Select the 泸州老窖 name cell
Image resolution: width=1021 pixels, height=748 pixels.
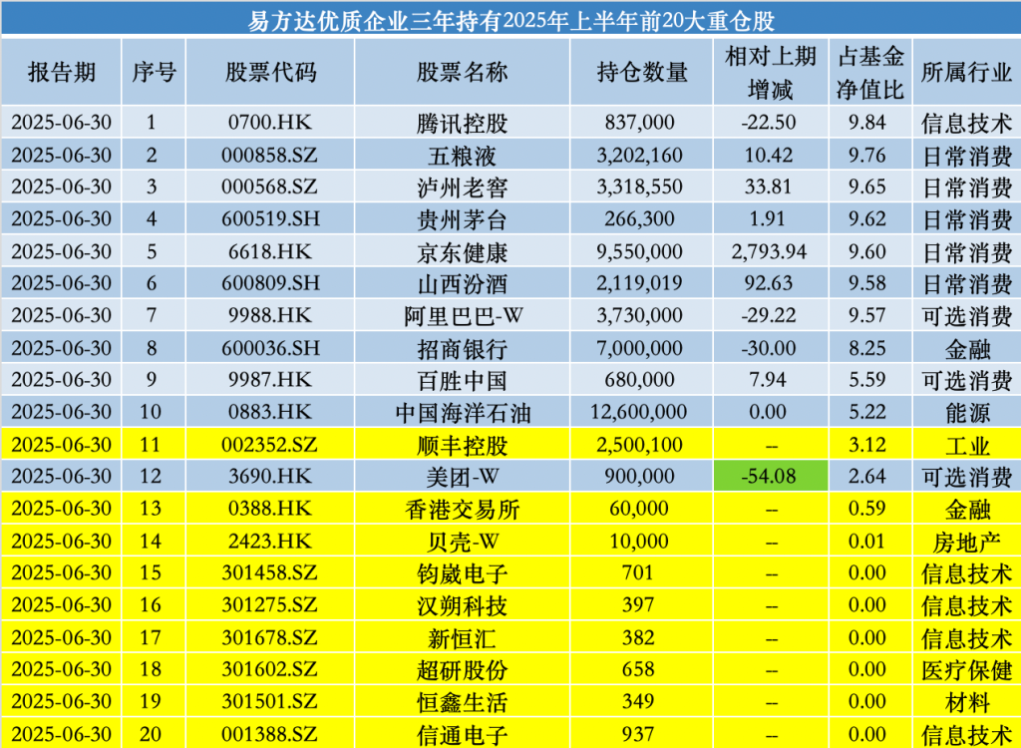pyautogui.click(x=463, y=187)
